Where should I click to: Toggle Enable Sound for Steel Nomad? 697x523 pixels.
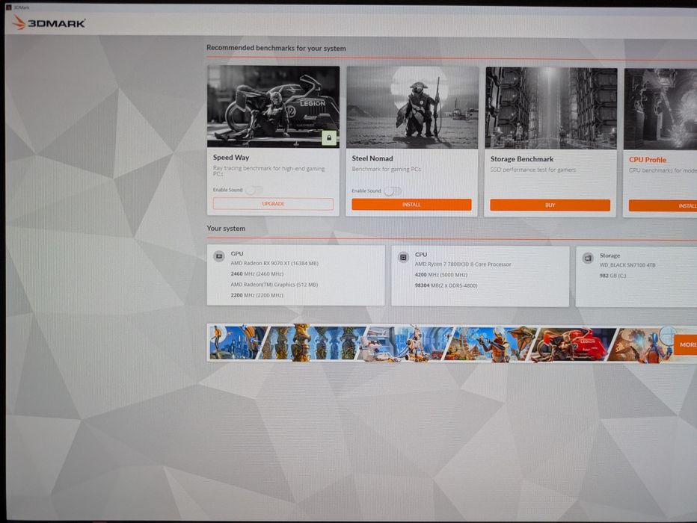393,191
